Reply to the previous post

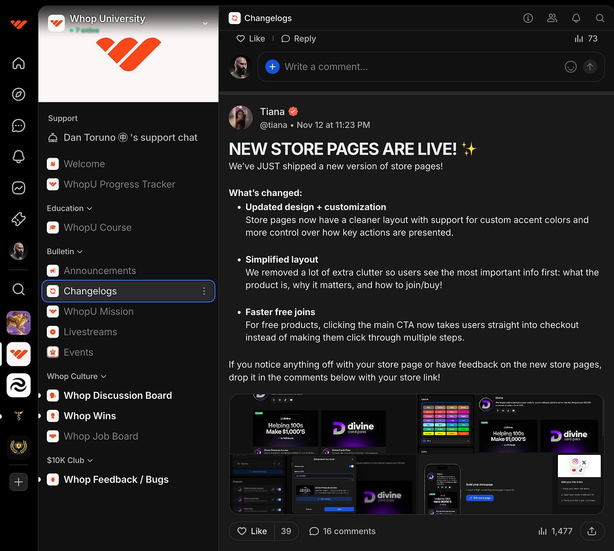coord(299,38)
